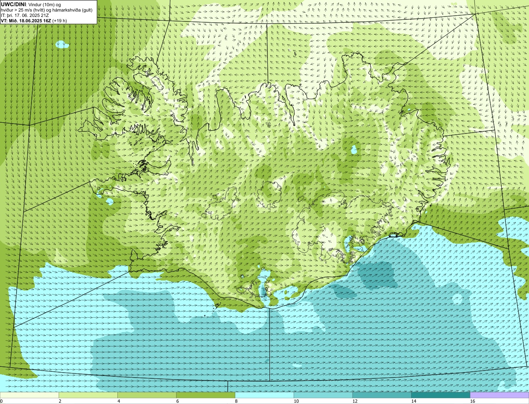529x404 pixels.
Task: Click the aqua 10–12 legend swatch
Action: [323, 395]
